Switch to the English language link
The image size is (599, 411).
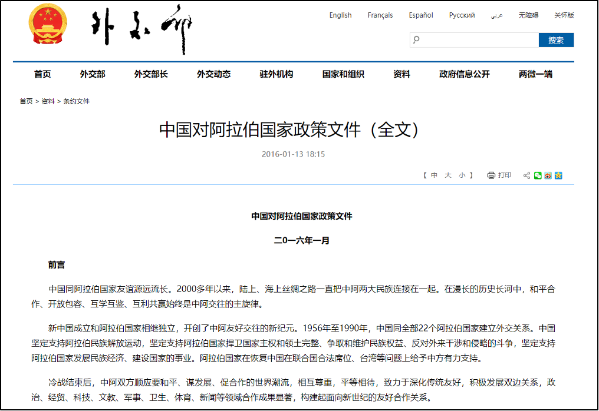(340, 15)
